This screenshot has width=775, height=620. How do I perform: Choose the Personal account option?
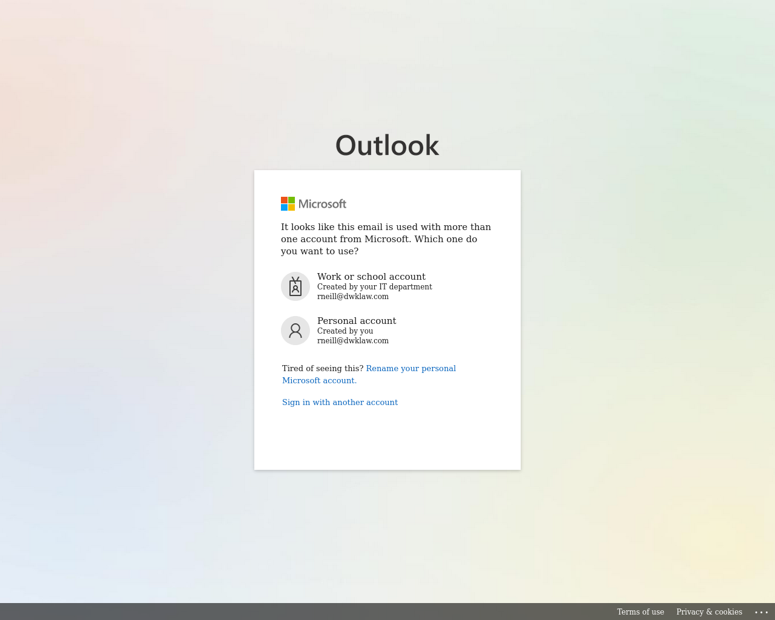point(387,331)
